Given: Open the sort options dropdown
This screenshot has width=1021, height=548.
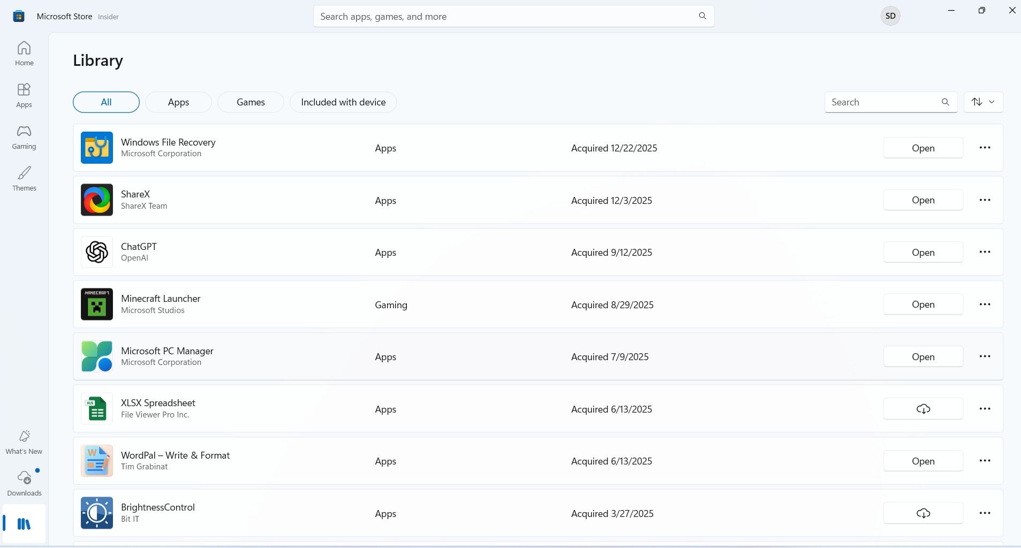Looking at the screenshot, I should [983, 102].
